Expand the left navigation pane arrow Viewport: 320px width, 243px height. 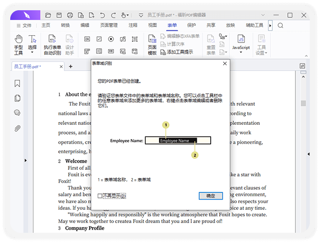(26, 160)
